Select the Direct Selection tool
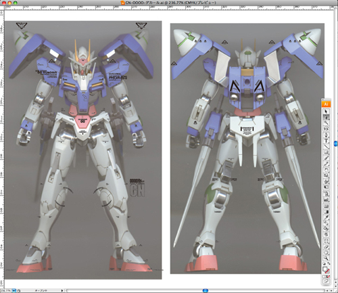This screenshot has width=338, height=293. click(326, 117)
